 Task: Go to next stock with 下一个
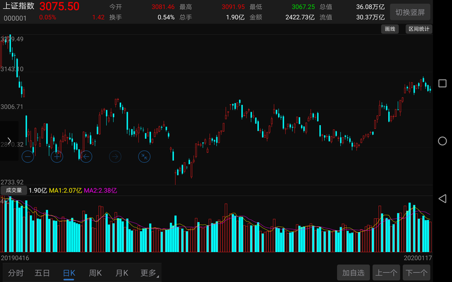point(416,272)
